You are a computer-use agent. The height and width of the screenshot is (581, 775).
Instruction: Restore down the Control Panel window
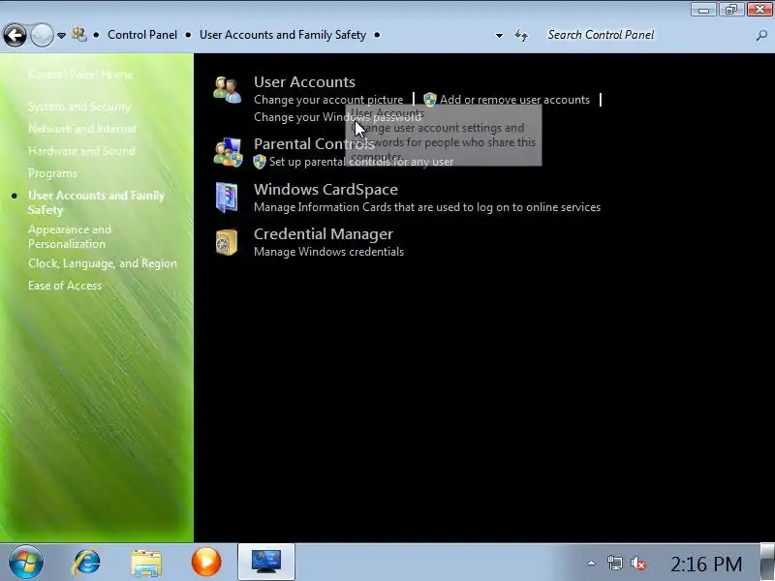(731, 10)
